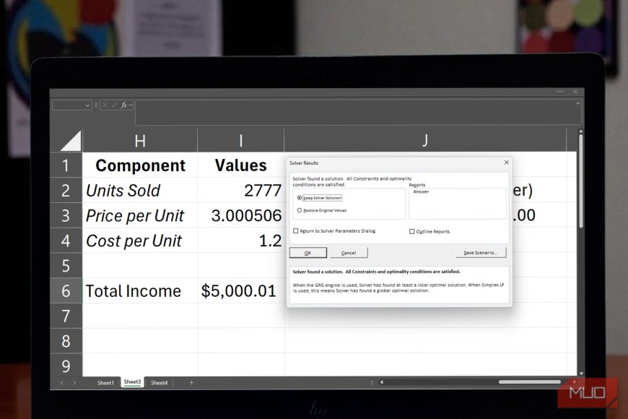Screen dimensions: 628x419
Task: Click the Insert Function (fx) icon
Action: (x=123, y=105)
